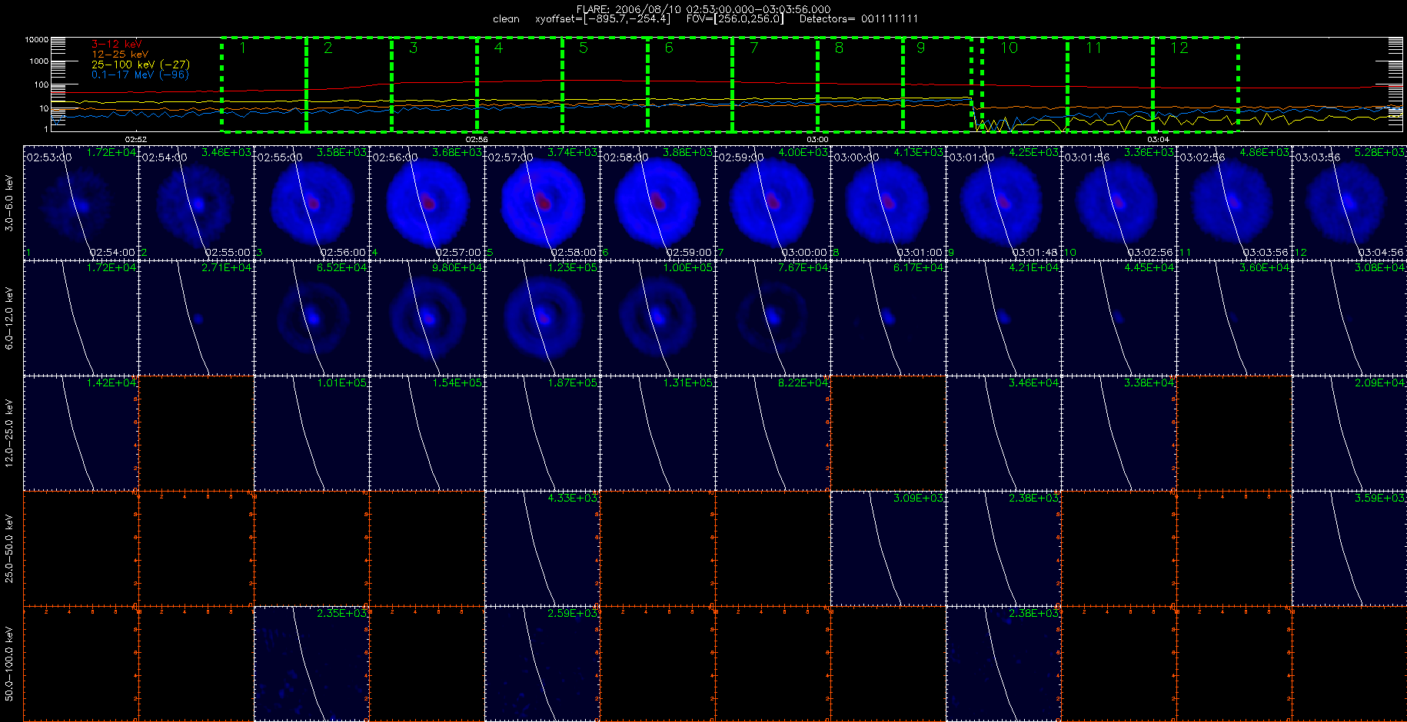Open the 3.0-6.0 keV image starting 02:53:00
The image size is (1407, 722).
[x=81, y=202]
